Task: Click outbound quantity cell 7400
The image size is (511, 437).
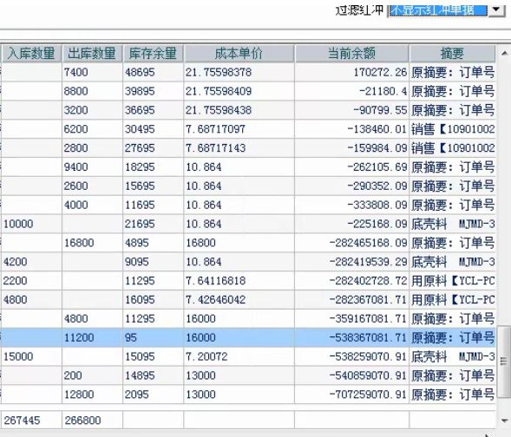Action: coord(92,72)
